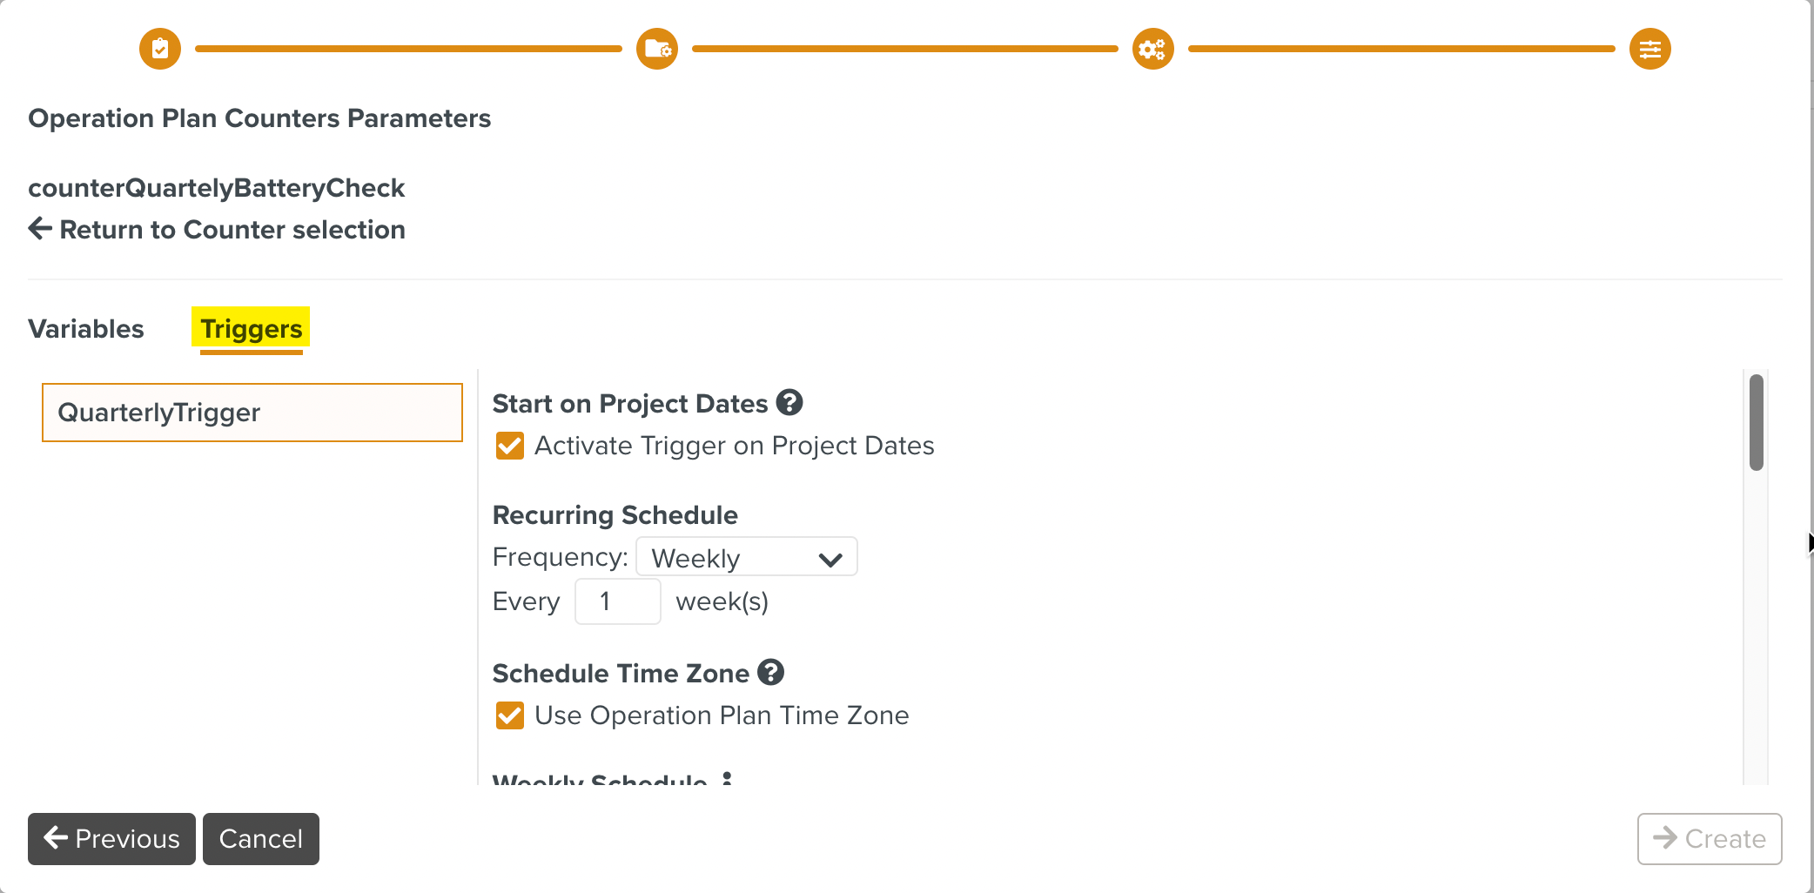The height and width of the screenshot is (893, 1814).
Task: Switch to the Variables tab
Action: coord(86,329)
